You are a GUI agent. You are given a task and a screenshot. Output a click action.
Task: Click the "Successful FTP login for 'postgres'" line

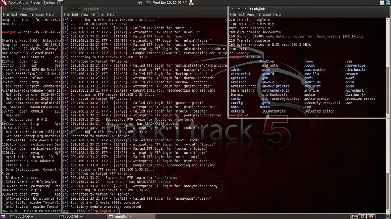129,120
